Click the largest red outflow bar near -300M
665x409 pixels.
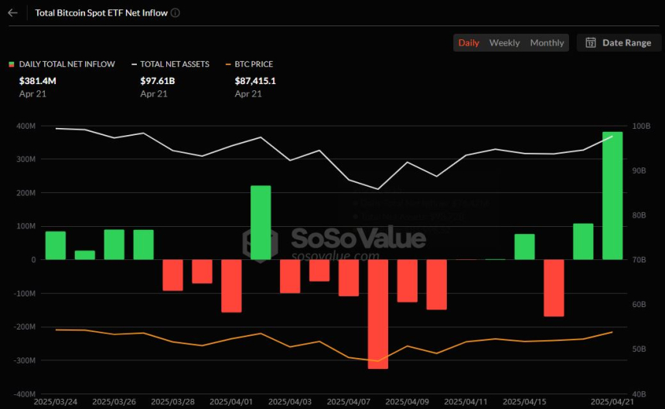pos(378,314)
